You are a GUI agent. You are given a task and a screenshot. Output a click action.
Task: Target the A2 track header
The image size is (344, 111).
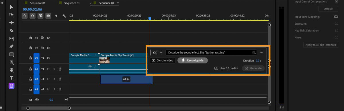pyautogui.click(x=36, y=79)
